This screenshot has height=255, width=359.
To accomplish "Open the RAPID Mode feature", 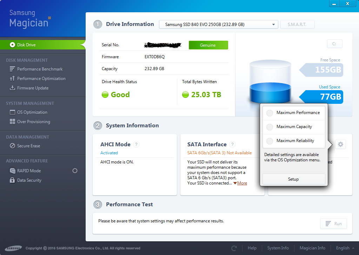I will [29, 171].
